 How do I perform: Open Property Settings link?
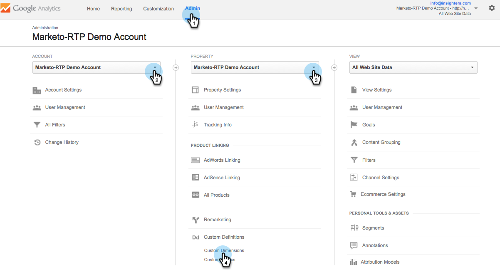pyautogui.click(x=222, y=90)
